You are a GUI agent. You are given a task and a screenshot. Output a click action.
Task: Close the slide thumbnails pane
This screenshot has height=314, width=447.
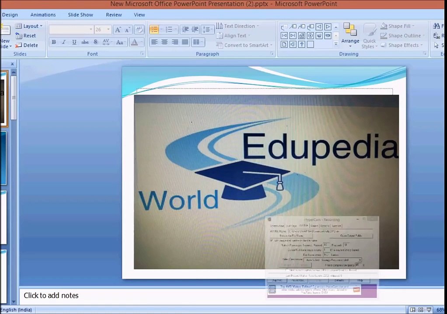12,64
